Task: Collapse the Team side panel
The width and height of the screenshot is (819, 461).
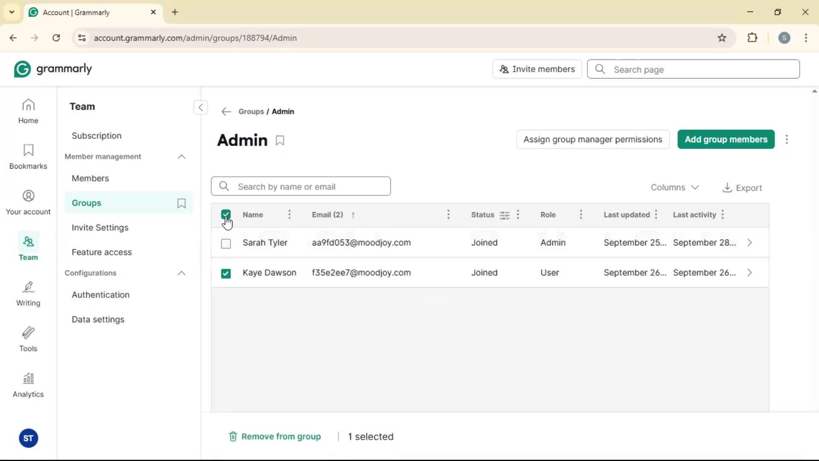Action: click(200, 107)
